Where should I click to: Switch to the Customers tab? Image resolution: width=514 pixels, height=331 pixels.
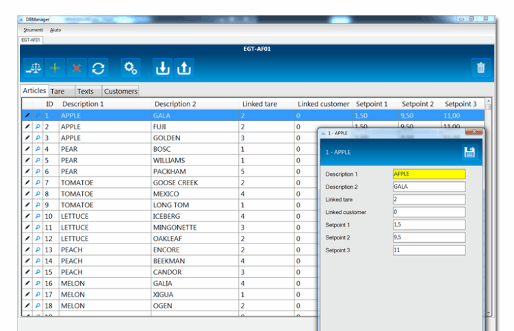(x=120, y=92)
